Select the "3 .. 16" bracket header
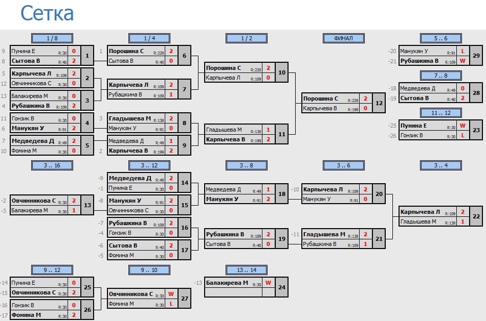This screenshot has width=486, height=321. (52, 165)
